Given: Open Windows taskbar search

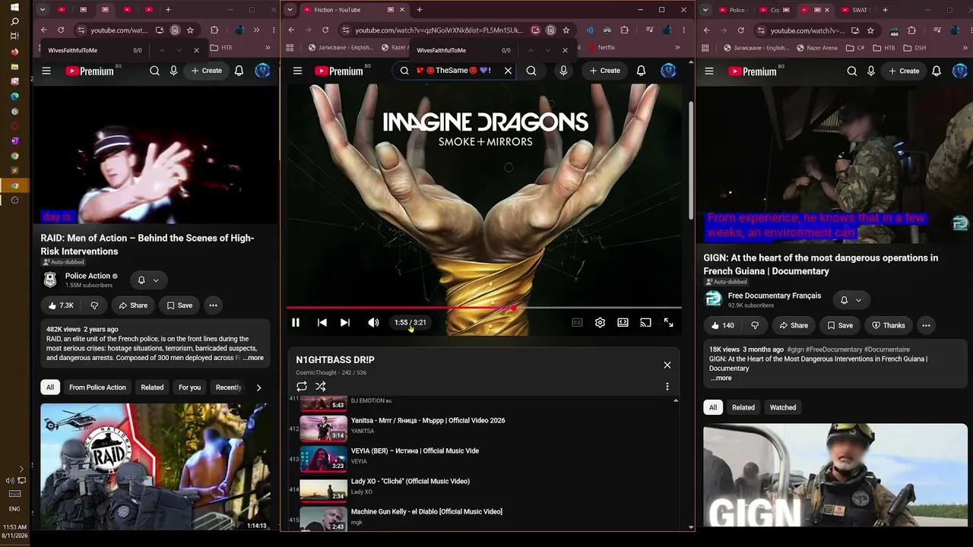Looking at the screenshot, I should 14,21.
